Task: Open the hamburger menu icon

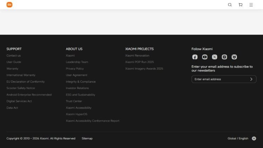Action: click(251, 5)
